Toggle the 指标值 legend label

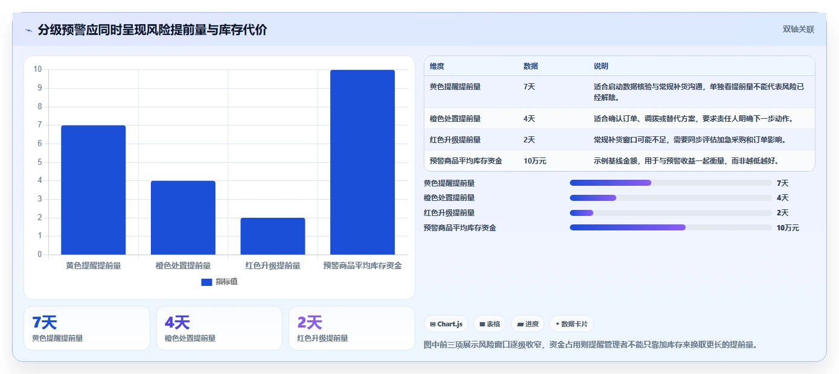(x=227, y=282)
